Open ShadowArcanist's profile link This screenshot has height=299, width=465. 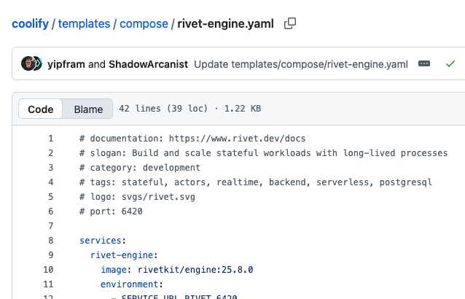pos(148,64)
